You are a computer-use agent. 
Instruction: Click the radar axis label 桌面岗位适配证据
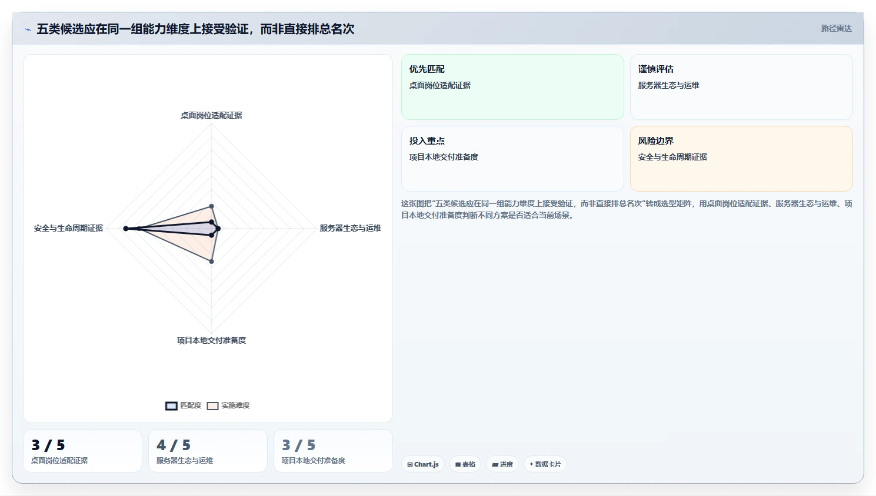point(211,115)
